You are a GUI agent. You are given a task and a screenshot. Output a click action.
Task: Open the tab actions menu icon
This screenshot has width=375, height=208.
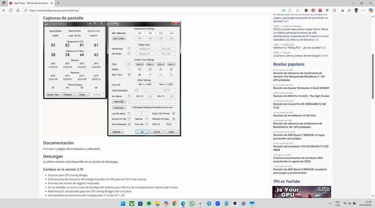pyautogui.click(x=4, y=3)
